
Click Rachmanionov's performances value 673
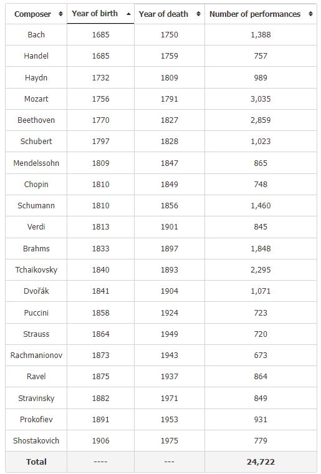point(261,356)
